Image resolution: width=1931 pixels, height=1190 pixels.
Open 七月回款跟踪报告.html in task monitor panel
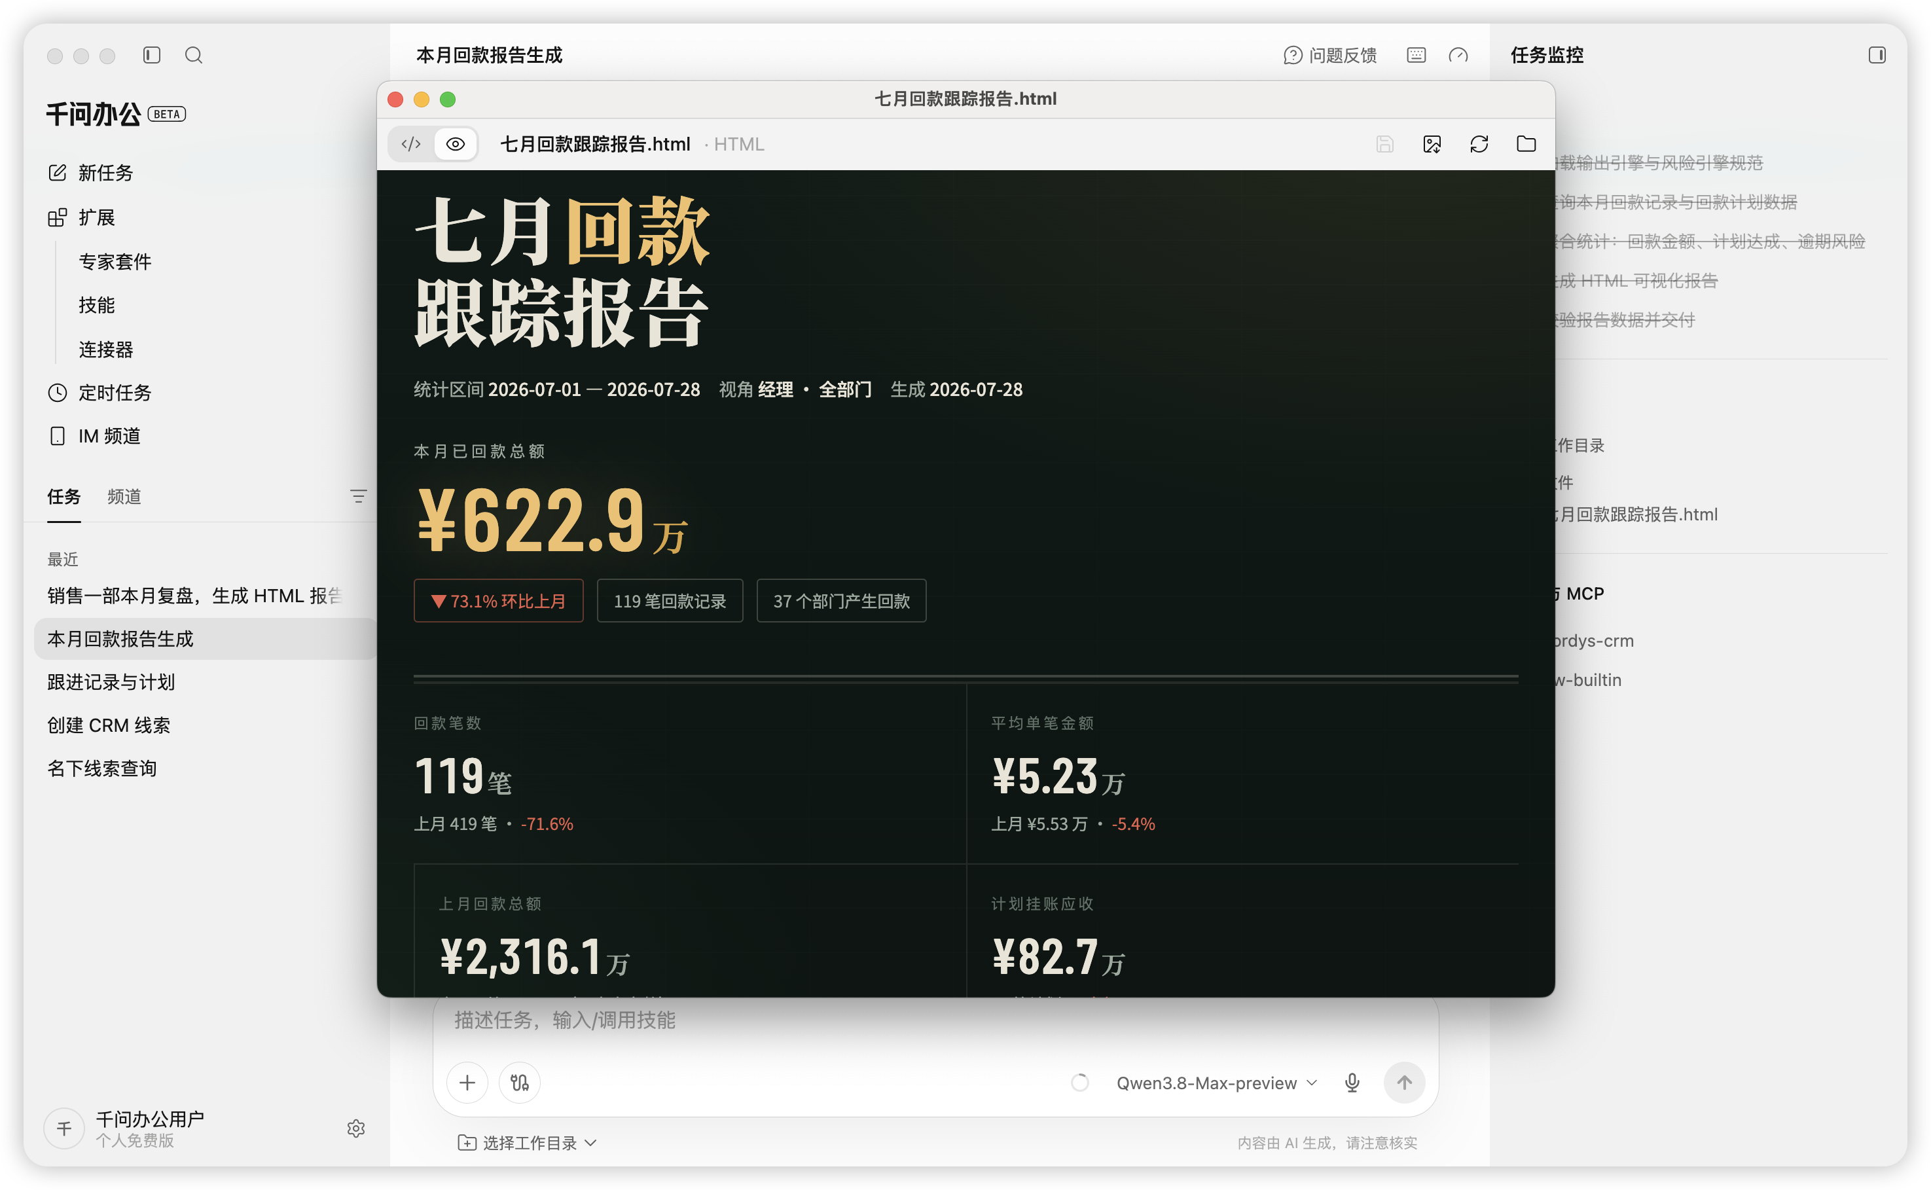pos(1636,514)
